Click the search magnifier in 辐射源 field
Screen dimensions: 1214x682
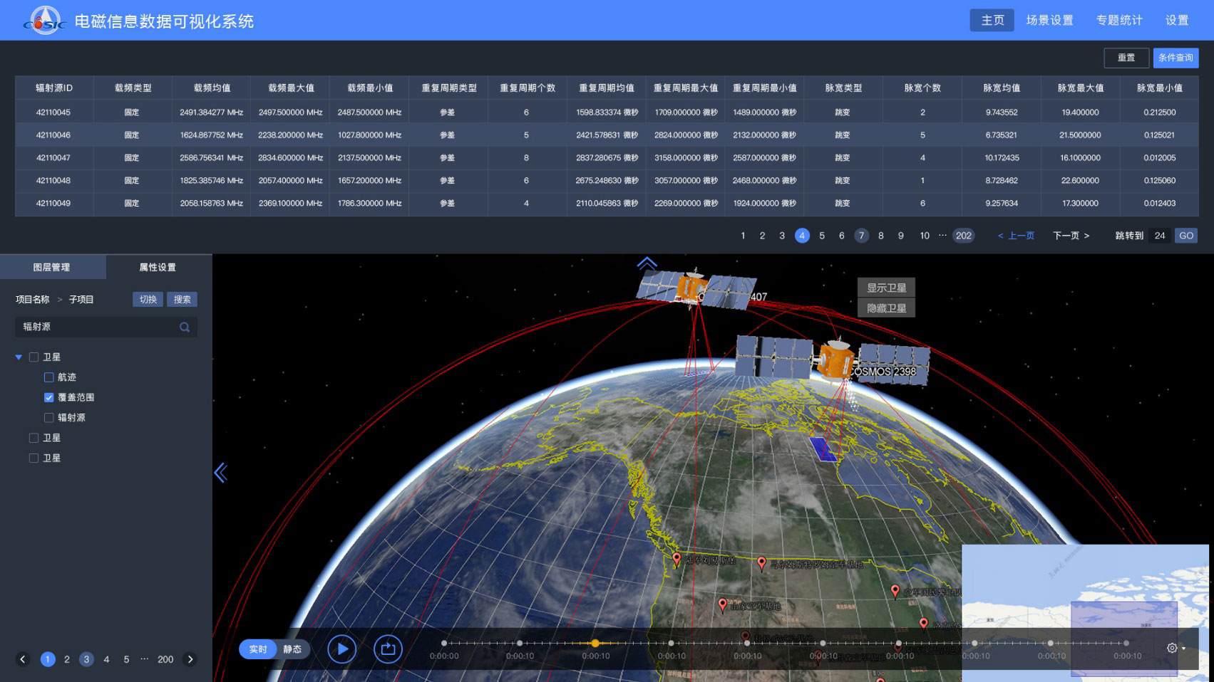click(x=185, y=327)
